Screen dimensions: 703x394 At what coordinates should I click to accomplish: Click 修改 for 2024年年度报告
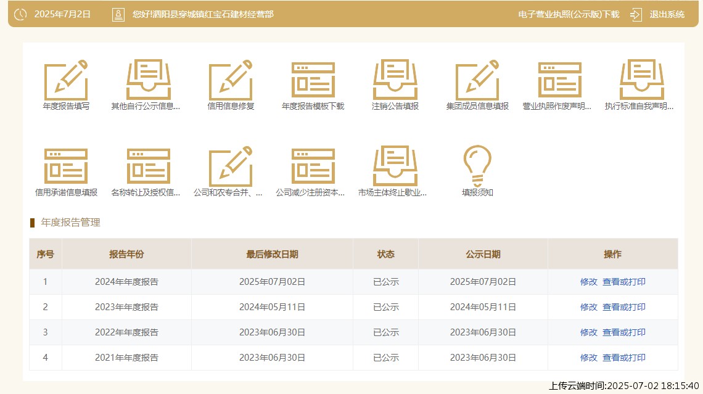pyautogui.click(x=589, y=282)
